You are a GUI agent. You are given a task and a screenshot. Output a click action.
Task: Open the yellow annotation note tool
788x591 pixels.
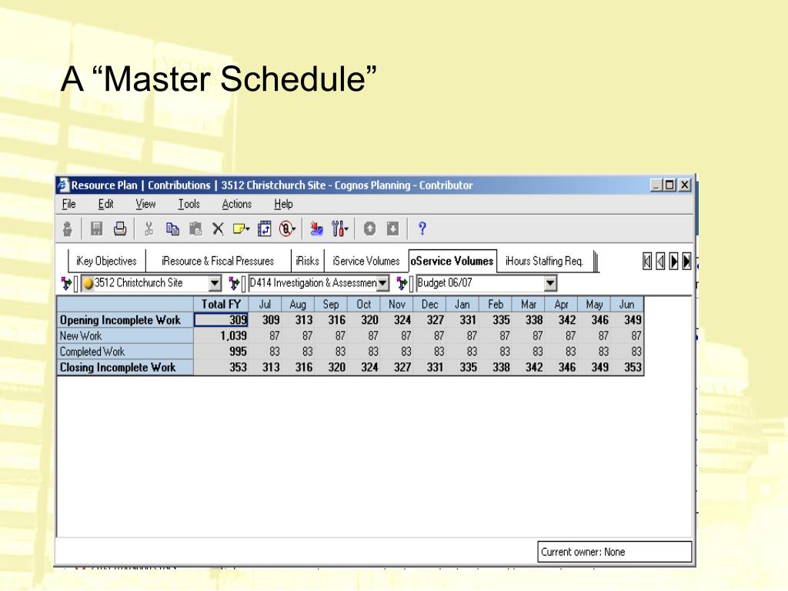(x=241, y=229)
